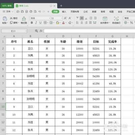Viewport: 135px width, 135px height.
Task: Switch to the 页面布局 tab
Action: [x=75, y=11]
